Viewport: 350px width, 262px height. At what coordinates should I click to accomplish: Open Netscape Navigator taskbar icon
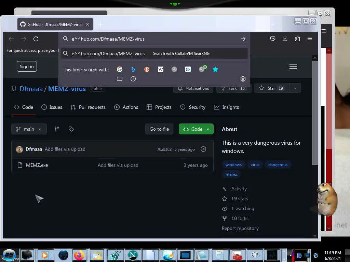point(133,255)
